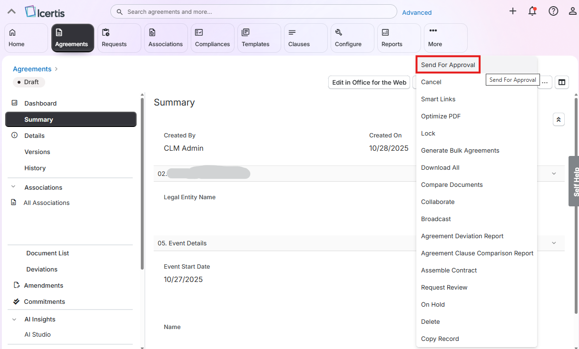Click the Search agreements input field
The width and height of the screenshot is (579, 349).
click(x=257, y=11)
